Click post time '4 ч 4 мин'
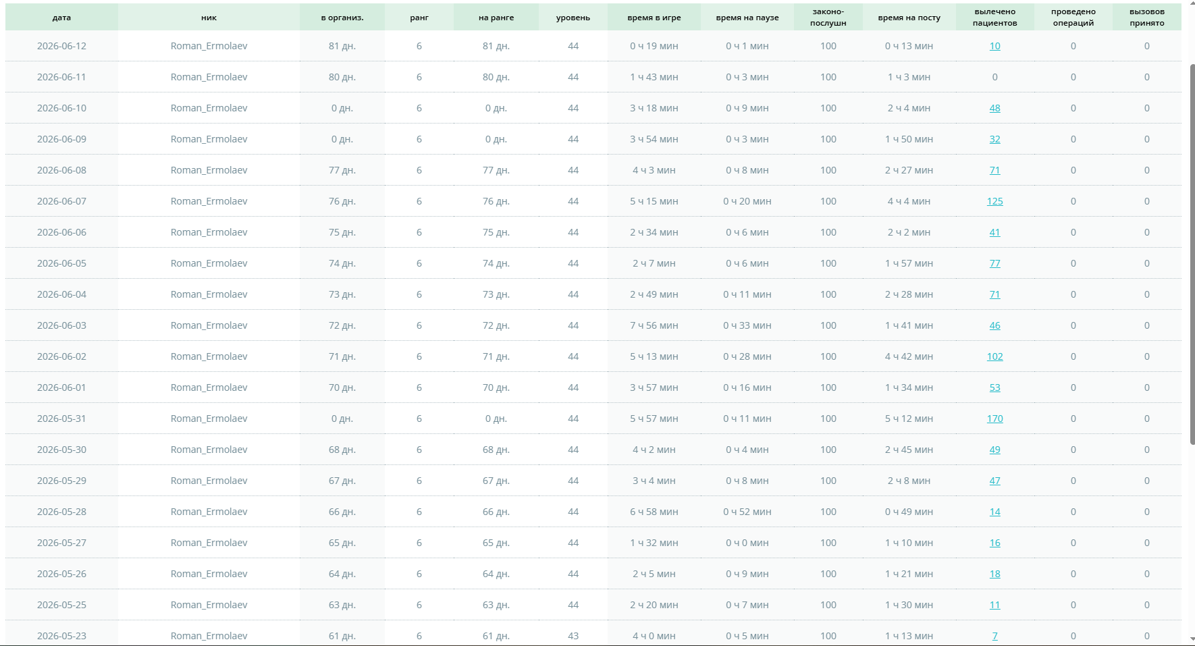This screenshot has width=1195, height=646. [909, 201]
